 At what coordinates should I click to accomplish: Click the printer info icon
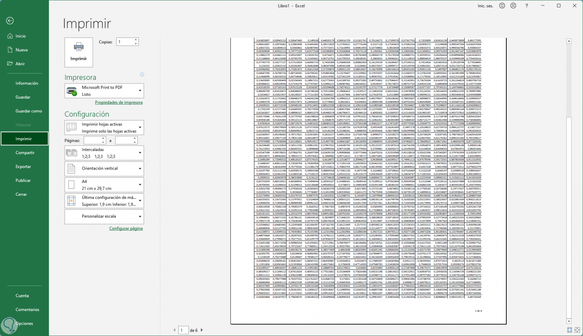142,75
